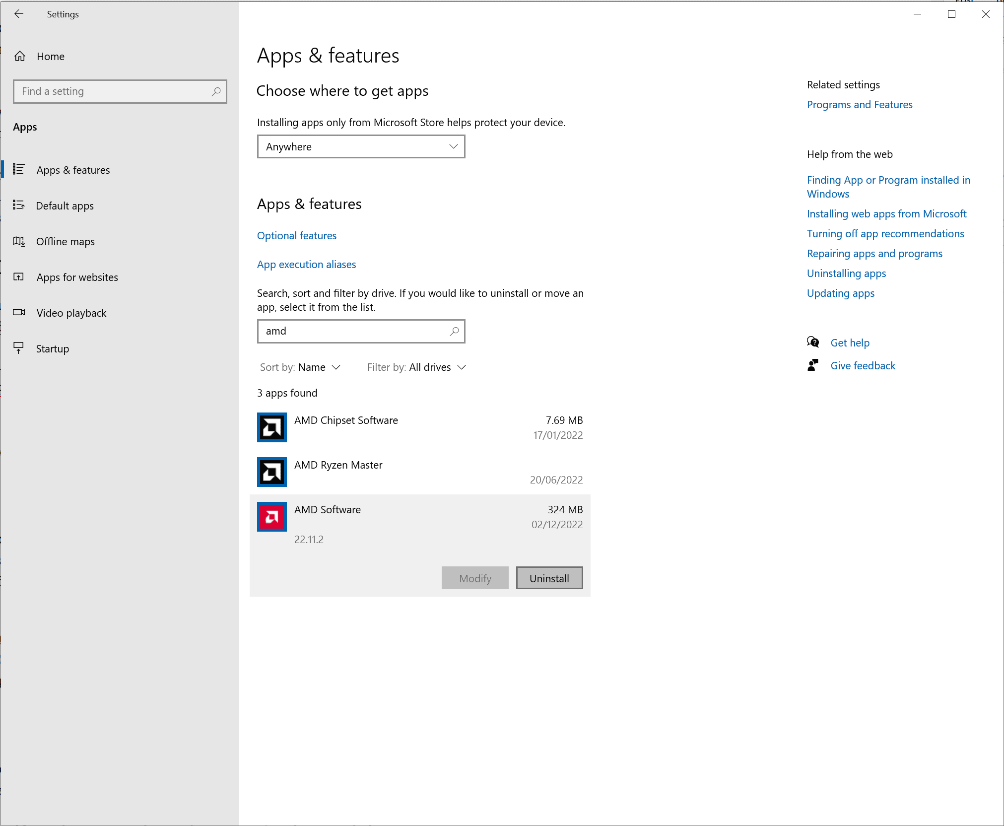The image size is (1004, 826).
Task: Select the Home house icon
Action: 20,56
